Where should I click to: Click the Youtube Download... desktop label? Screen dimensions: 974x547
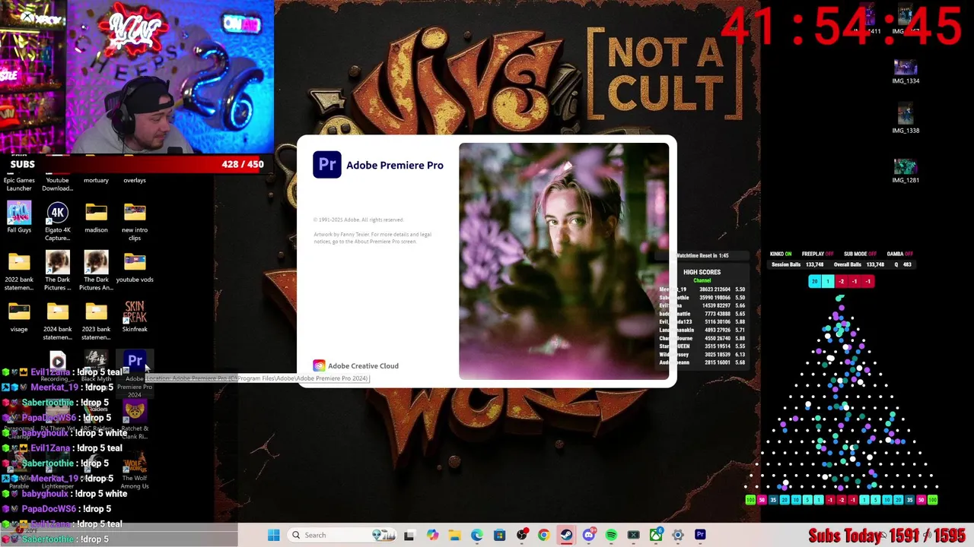[58, 184]
